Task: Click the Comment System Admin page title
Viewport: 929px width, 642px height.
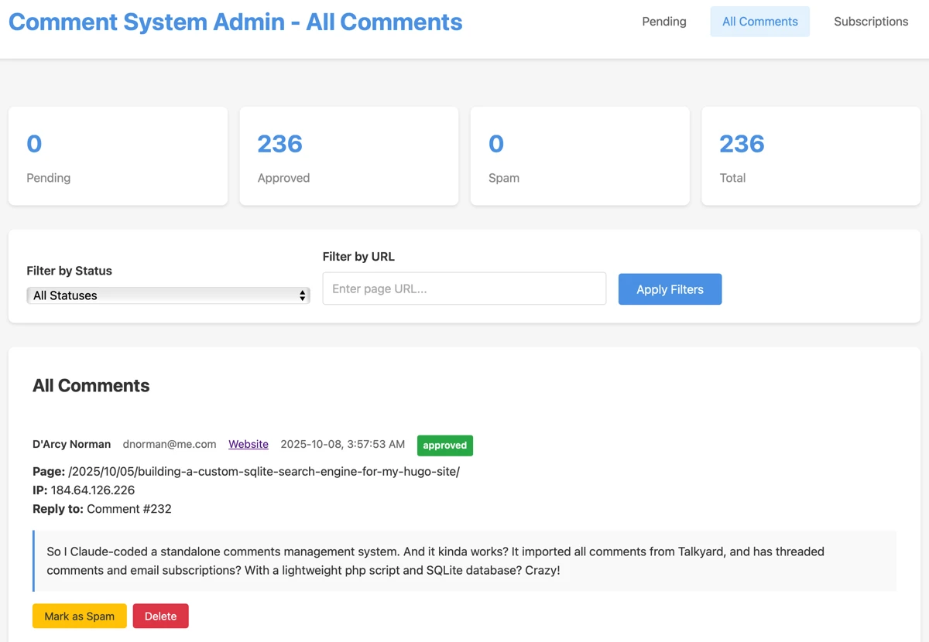Action: (x=235, y=22)
